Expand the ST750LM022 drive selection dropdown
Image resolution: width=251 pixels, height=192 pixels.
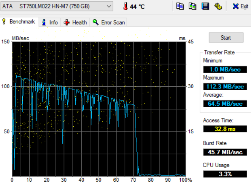57,6
